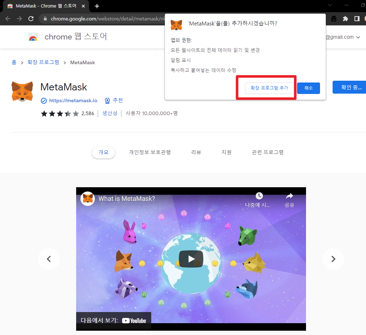The image size is (366, 335).
Task: Reload the page with the refresh icon
Action: [31, 19]
